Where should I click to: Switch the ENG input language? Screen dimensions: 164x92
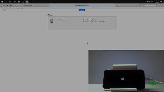[152, 2]
